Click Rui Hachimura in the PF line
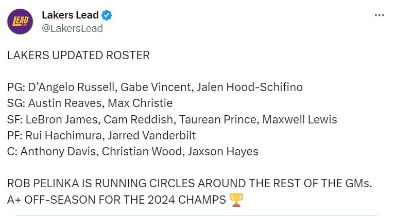The height and width of the screenshot is (216, 396). pyautogui.click(x=63, y=135)
